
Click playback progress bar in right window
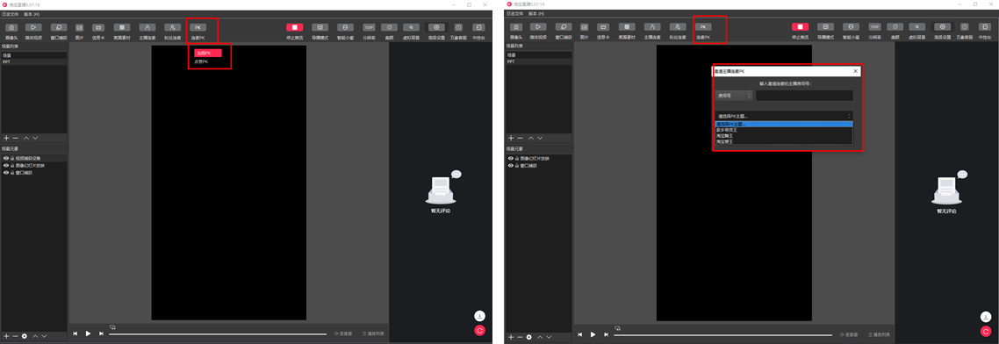pyautogui.click(x=723, y=334)
